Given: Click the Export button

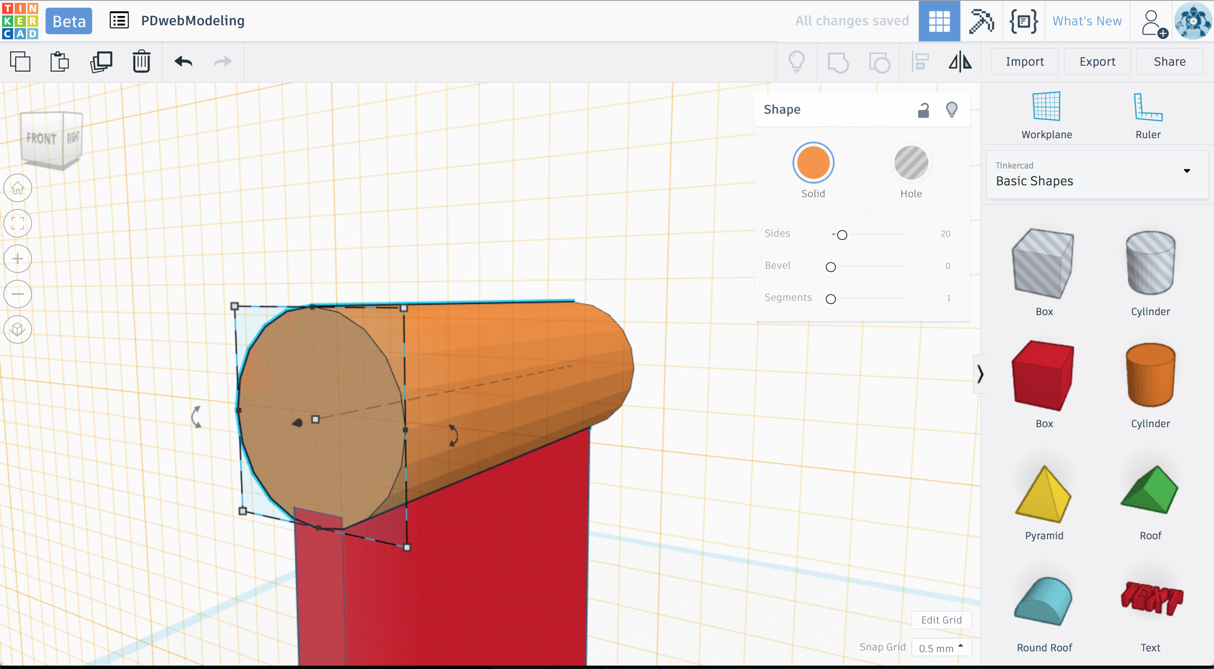Looking at the screenshot, I should [1097, 62].
